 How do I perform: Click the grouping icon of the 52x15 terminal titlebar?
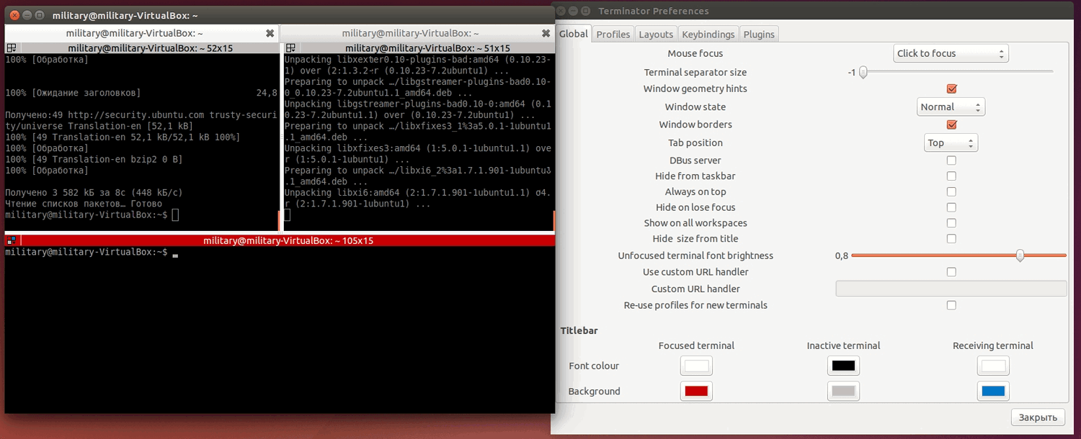11,48
